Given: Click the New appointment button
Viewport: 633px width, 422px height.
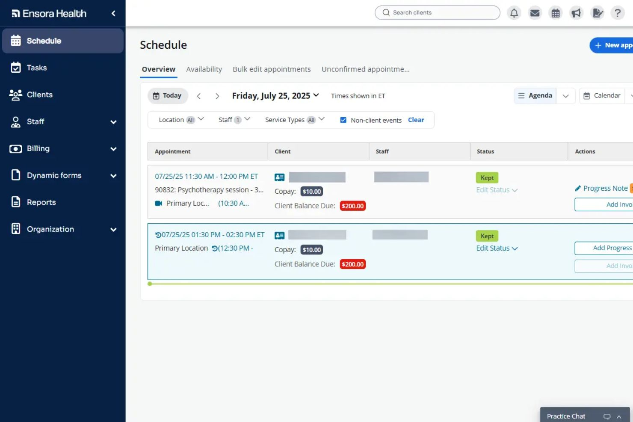Looking at the screenshot, I should coord(612,45).
